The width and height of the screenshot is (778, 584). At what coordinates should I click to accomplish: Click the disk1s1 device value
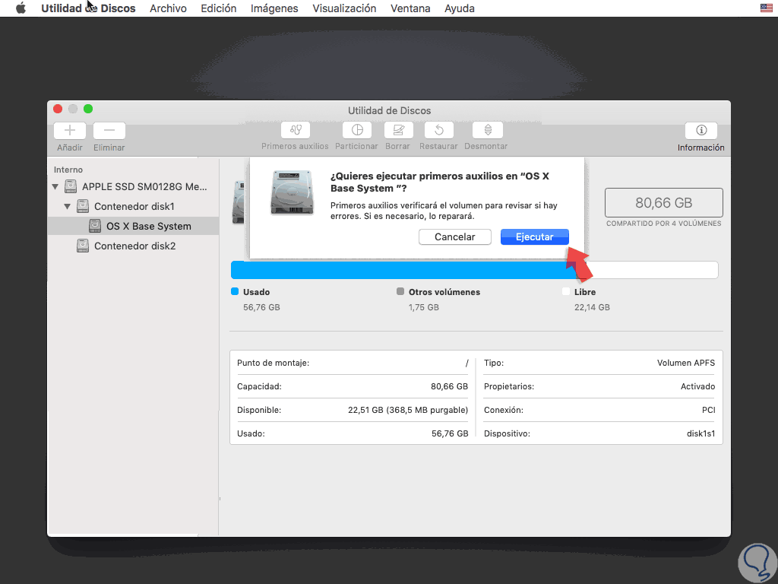[x=701, y=433]
